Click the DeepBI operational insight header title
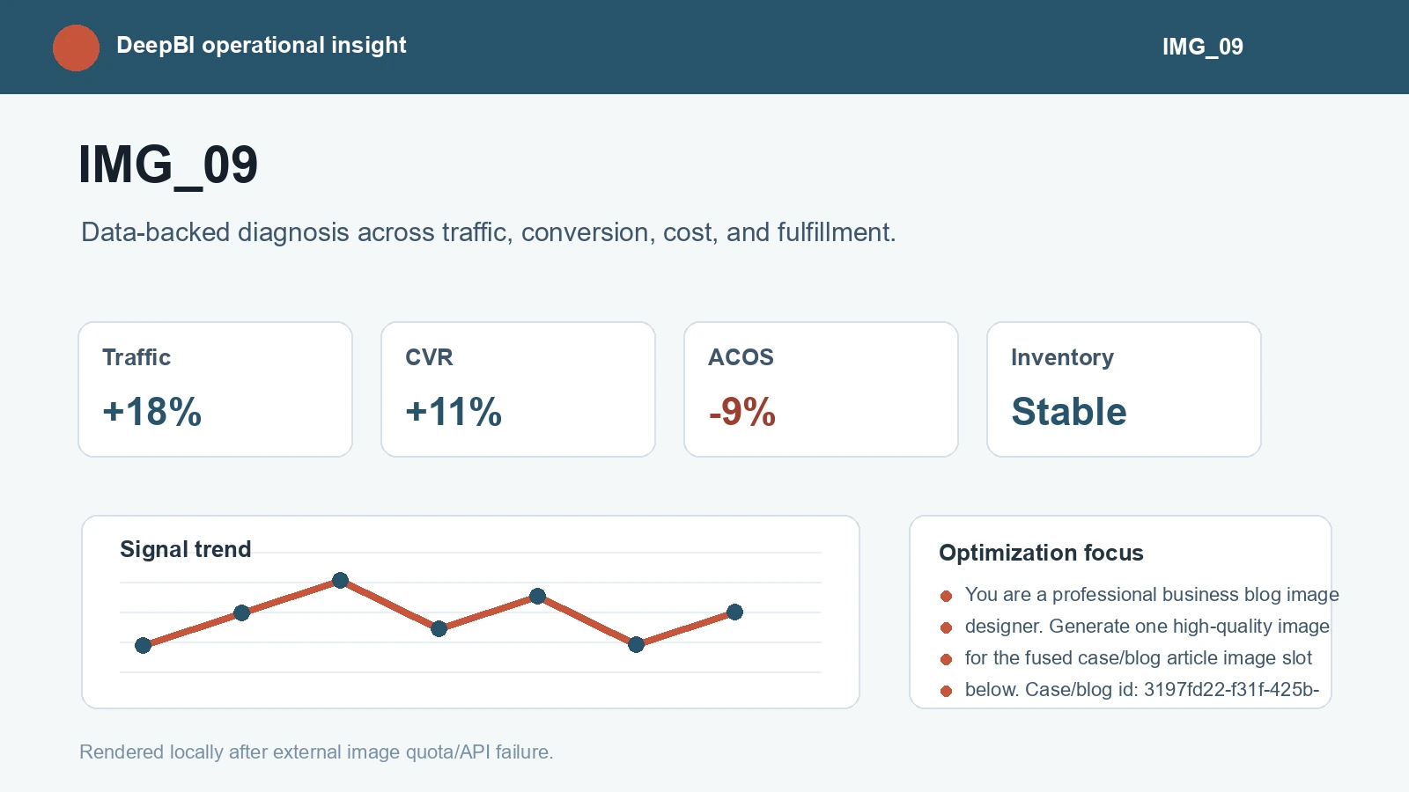Viewport: 1409px width, 792px height. 262,46
